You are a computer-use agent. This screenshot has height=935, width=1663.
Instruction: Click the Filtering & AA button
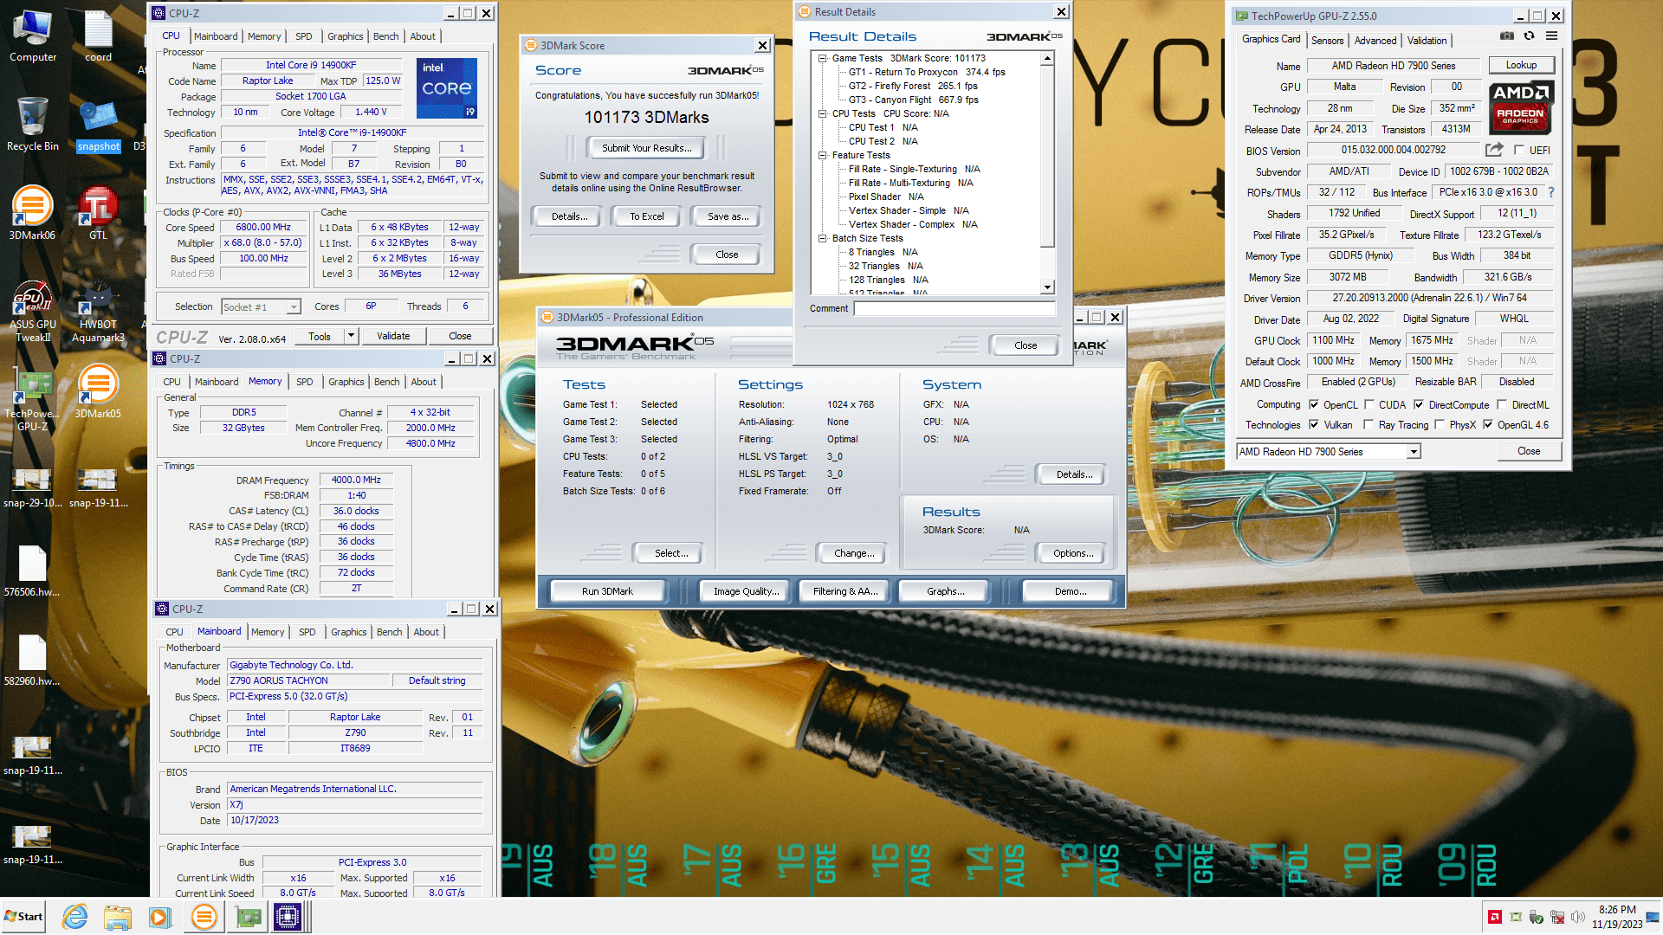(x=845, y=591)
